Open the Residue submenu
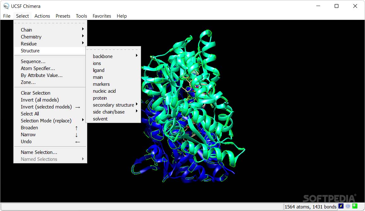Image resolution: width=365 pixels, height=211 pixels. point(50,44)
